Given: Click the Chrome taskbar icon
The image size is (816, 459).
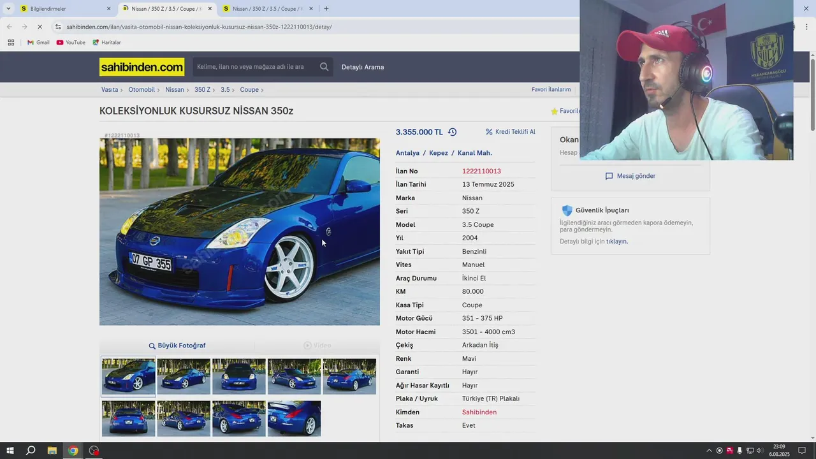Looking at the screenshot, I should point(73,451).
